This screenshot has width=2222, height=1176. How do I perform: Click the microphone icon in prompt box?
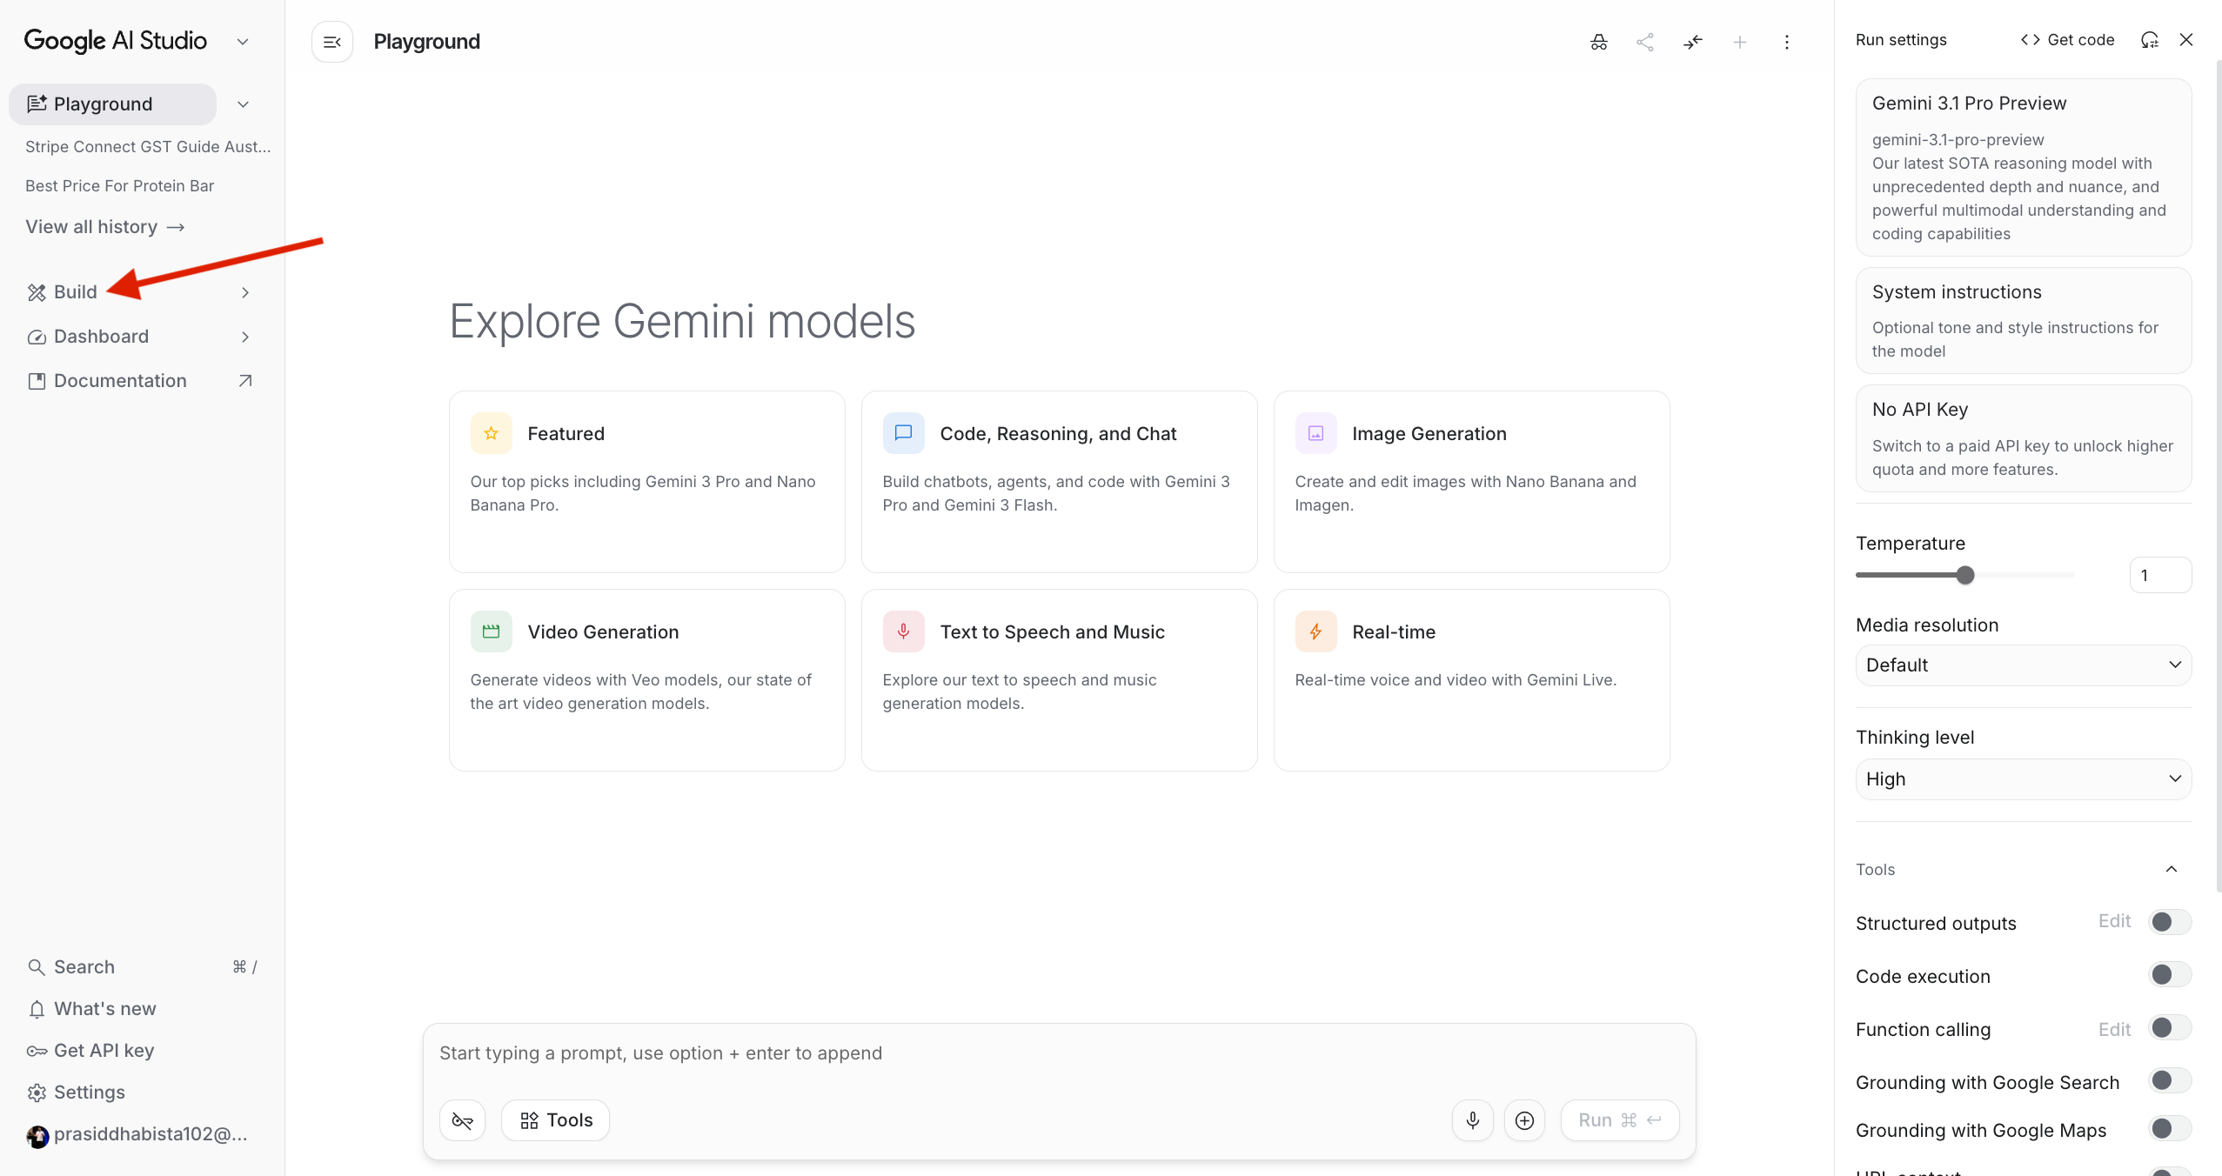[x=1472, y=1120]
